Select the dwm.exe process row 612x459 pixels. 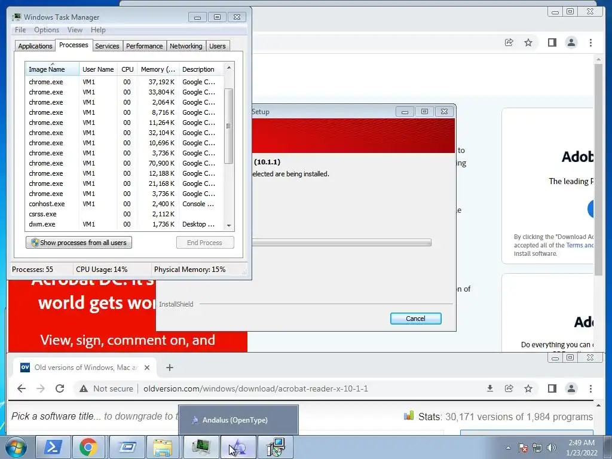coord(124,224)
